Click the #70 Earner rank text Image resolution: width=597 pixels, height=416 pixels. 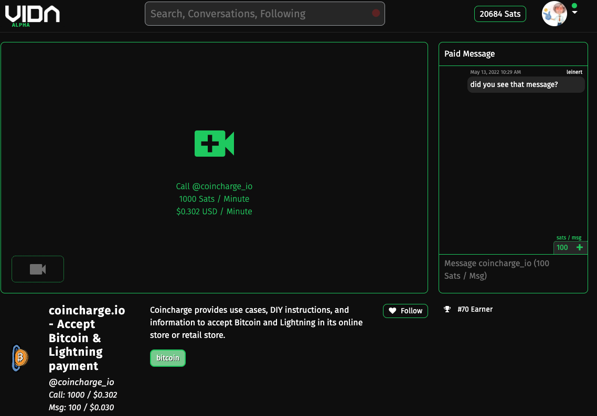(x=475, y=309)
